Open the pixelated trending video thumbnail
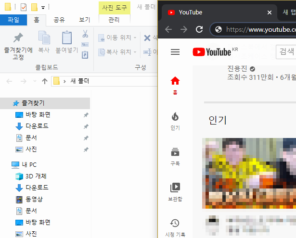 point(249,173)
